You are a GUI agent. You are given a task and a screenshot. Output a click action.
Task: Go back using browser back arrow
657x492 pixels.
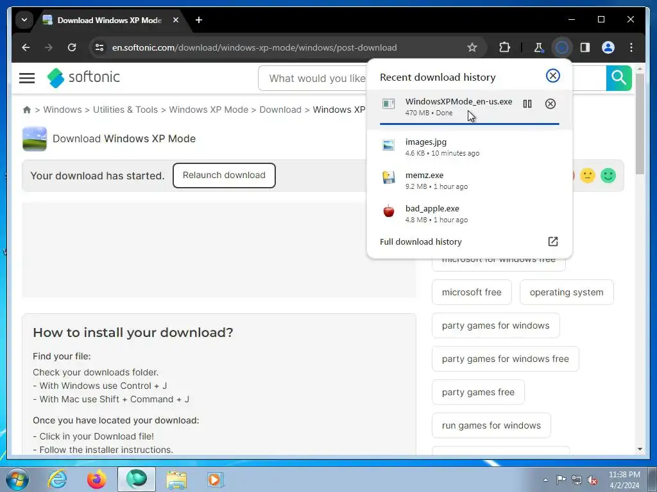[x=26, y=47]
